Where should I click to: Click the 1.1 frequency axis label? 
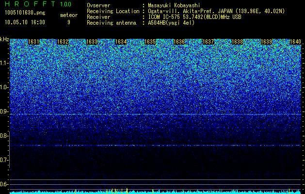point(4,63)
